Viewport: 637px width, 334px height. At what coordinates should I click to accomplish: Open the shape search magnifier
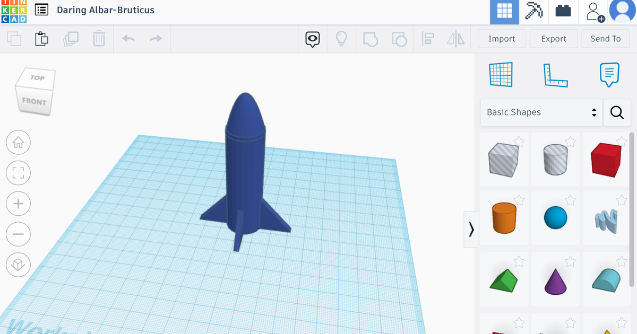pyautogui.click(x=617, y=112)
